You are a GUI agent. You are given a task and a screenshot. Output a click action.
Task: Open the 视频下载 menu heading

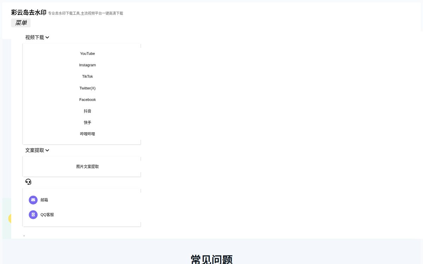click(x=35, y=37)
